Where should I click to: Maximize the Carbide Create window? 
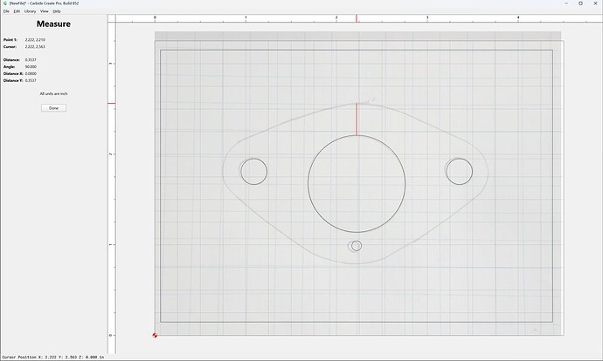580,3
